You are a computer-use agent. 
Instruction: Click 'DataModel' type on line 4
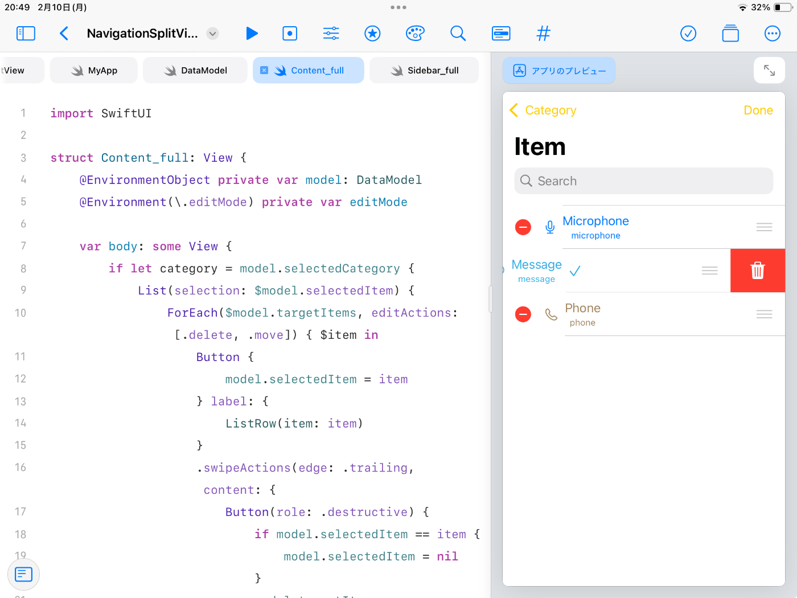(389, 180)
